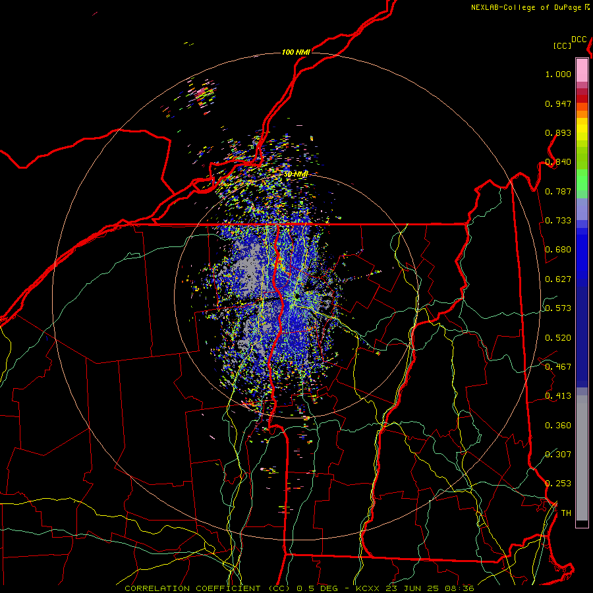Select the 0.680 legend value
This screenshot has height=593, width=593.
[558, 250]
